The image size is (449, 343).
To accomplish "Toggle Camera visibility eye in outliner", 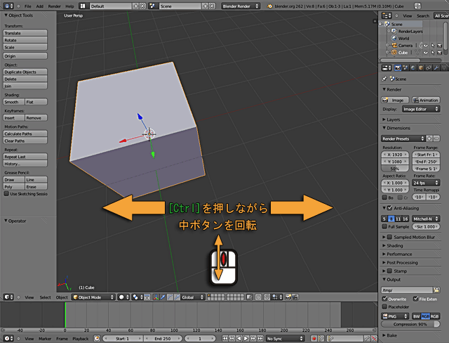I will [x=425, y=45].
